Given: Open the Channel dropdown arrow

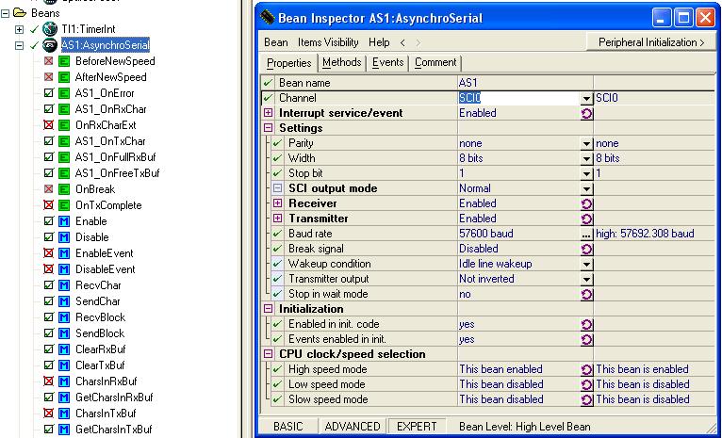Looking at the screenshot, I should tap(586, 99).
